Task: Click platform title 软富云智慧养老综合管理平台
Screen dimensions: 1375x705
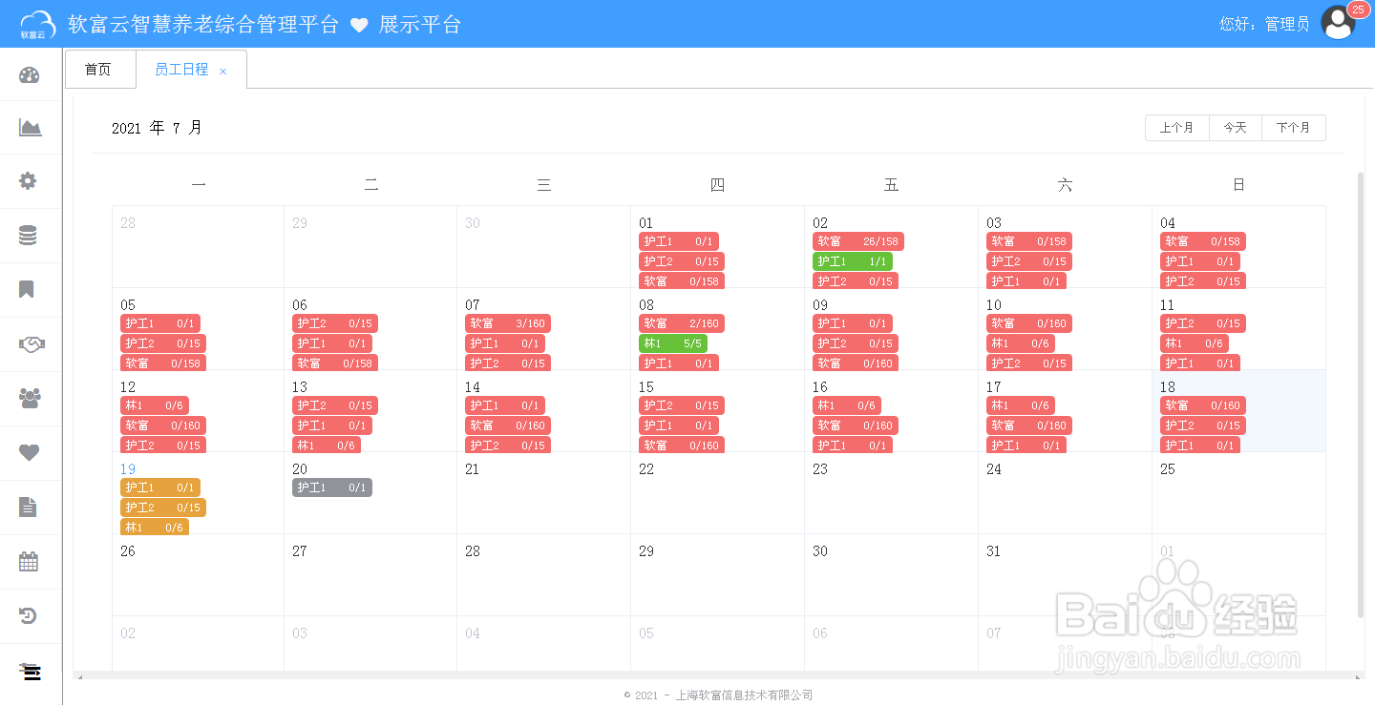Action: click(x=203, y=25)
